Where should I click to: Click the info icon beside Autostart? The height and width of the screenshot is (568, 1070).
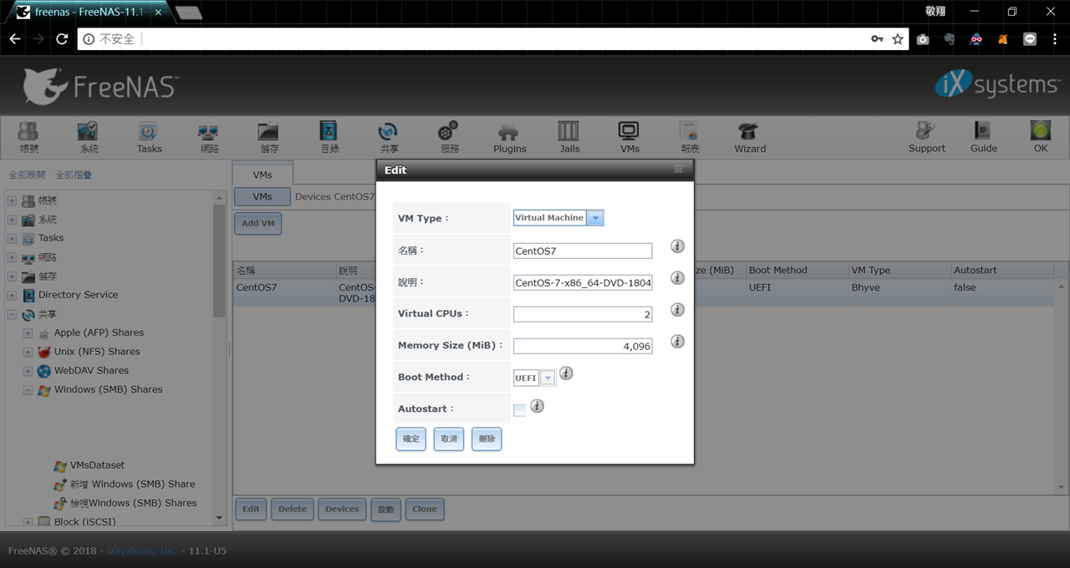click(538, 406)
